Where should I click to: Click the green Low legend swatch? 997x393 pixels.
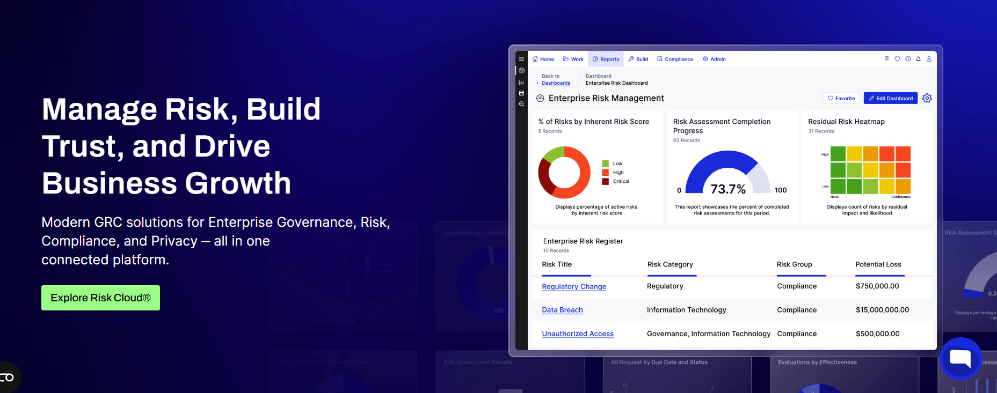point(605,164)
